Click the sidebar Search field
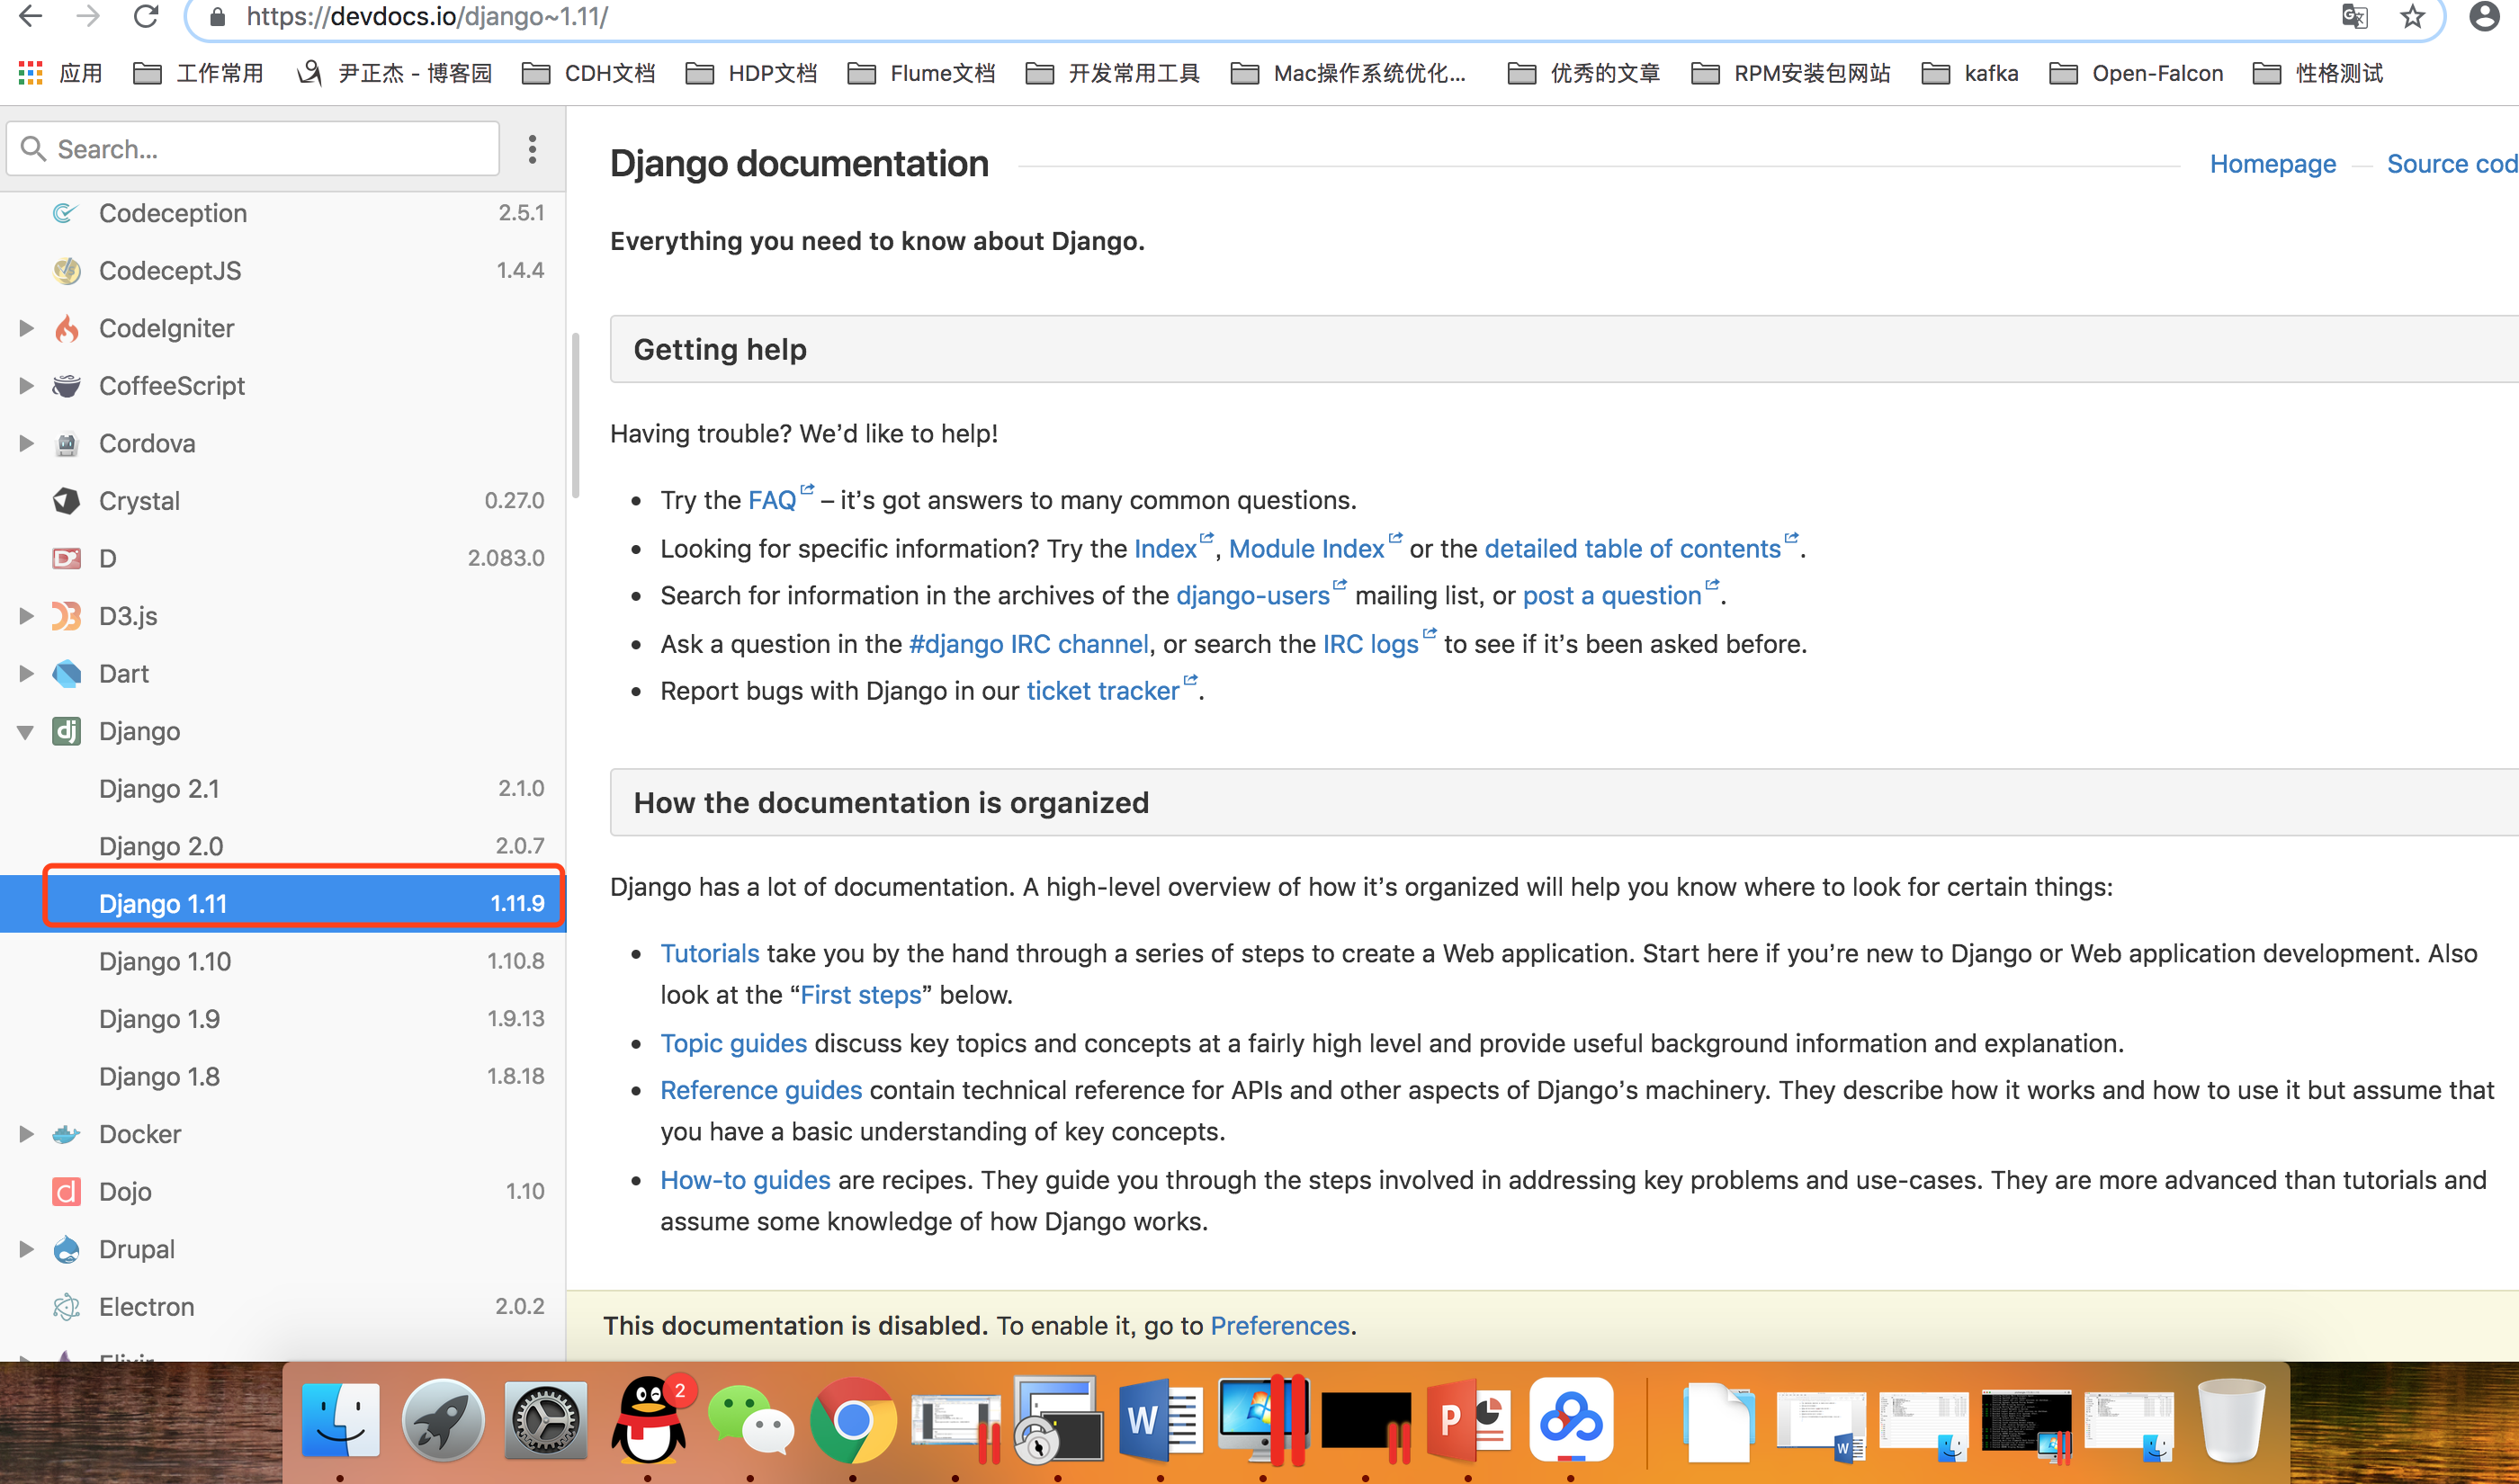This screenshot has width=2519, height=1484. (x=253, y=149)
